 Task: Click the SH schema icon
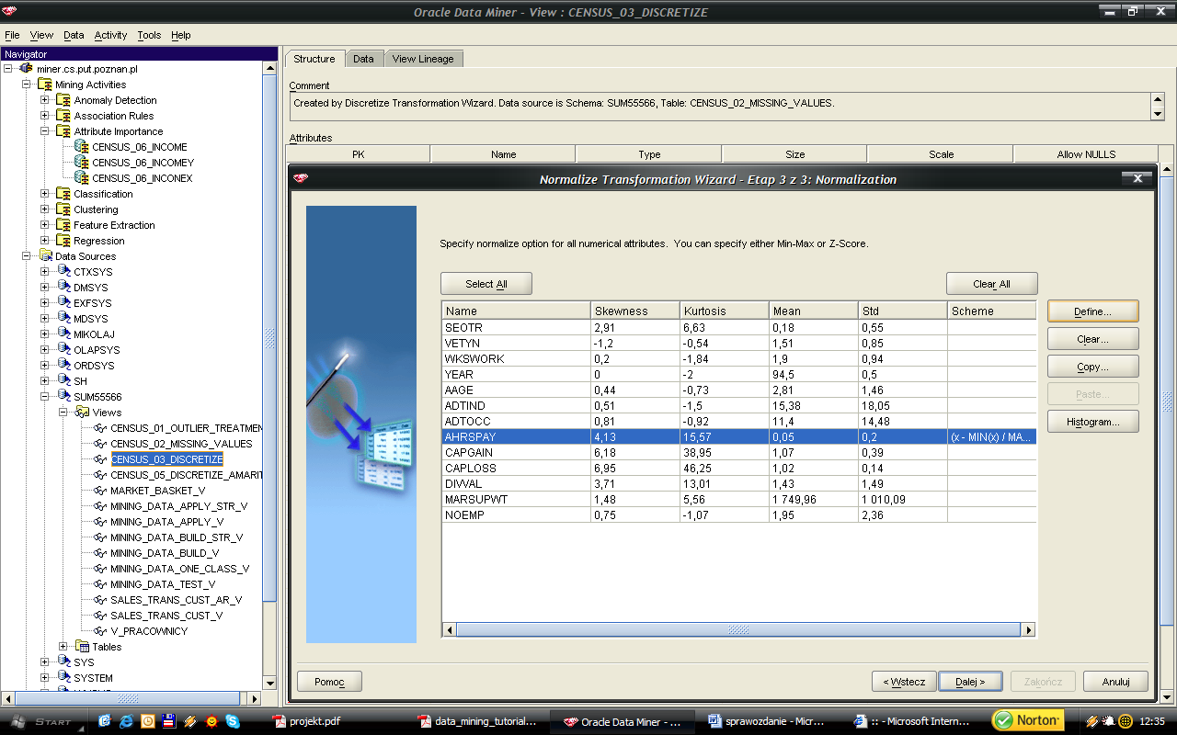[63, 381]
